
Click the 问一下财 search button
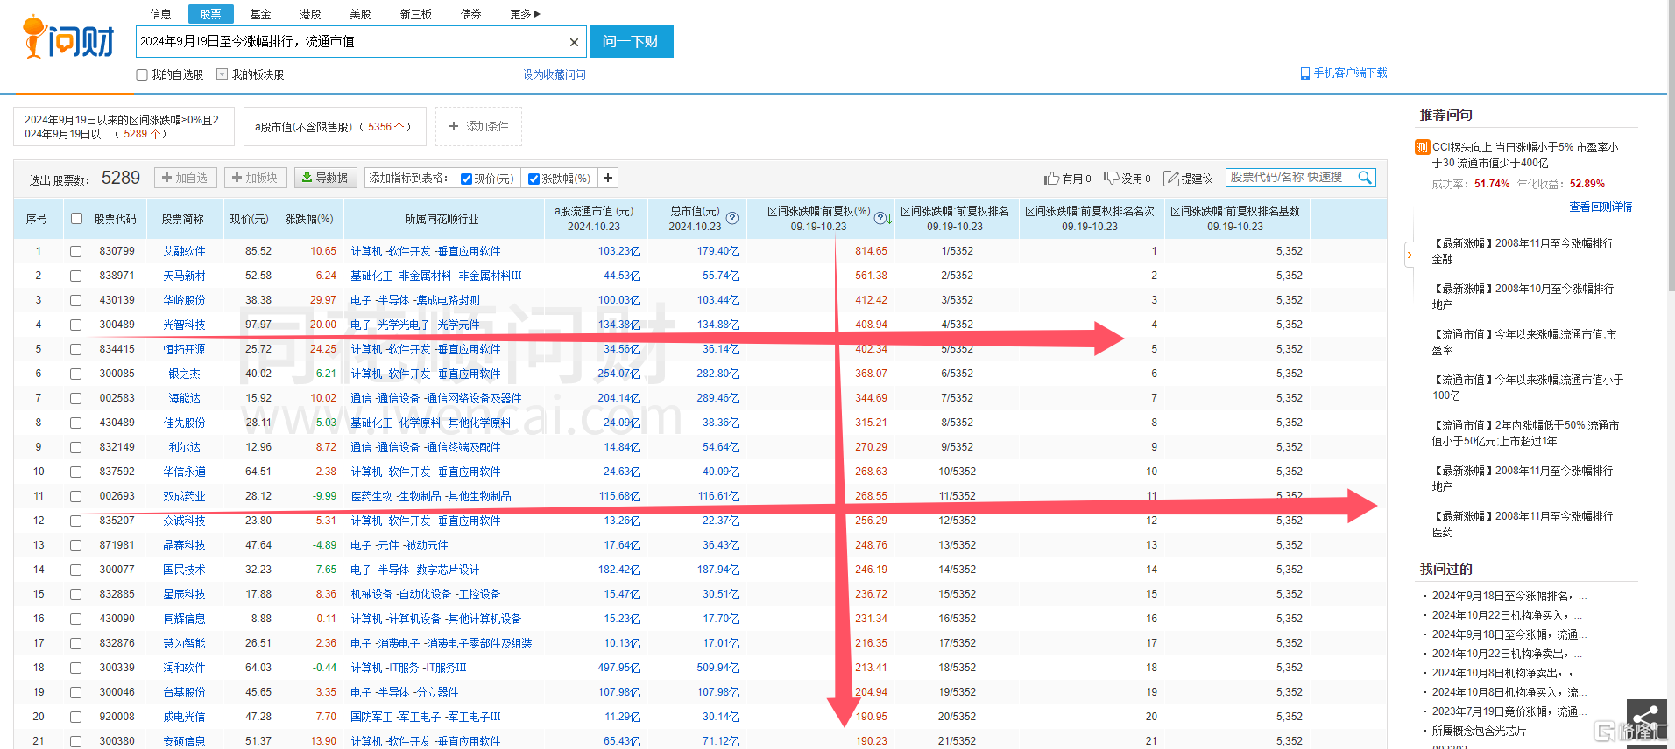pos(631,41)
